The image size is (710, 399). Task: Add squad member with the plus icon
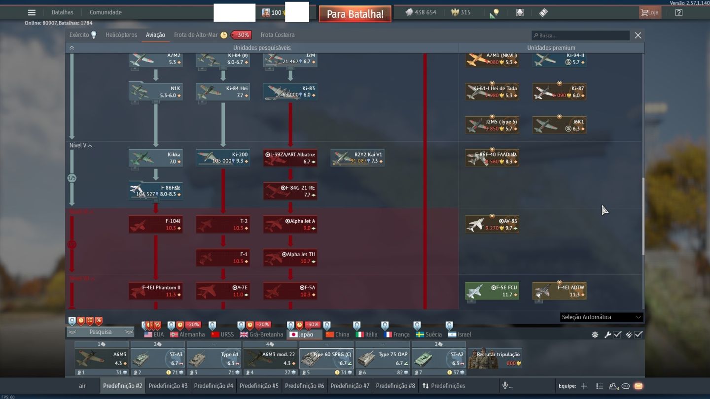(584, 386)
